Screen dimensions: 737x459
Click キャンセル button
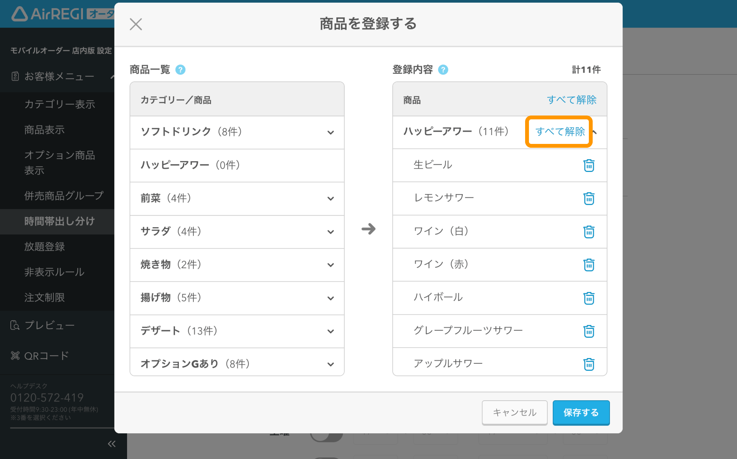point(515,413)
